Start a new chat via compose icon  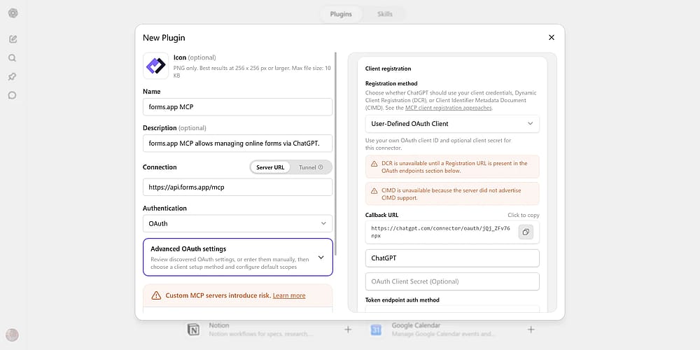(x=13, y=38)
